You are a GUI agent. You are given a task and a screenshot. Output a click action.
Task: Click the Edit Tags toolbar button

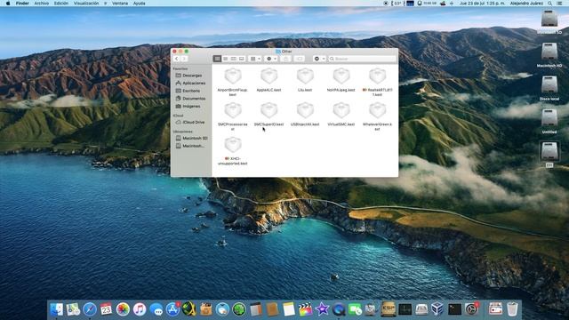click(300, 59)
